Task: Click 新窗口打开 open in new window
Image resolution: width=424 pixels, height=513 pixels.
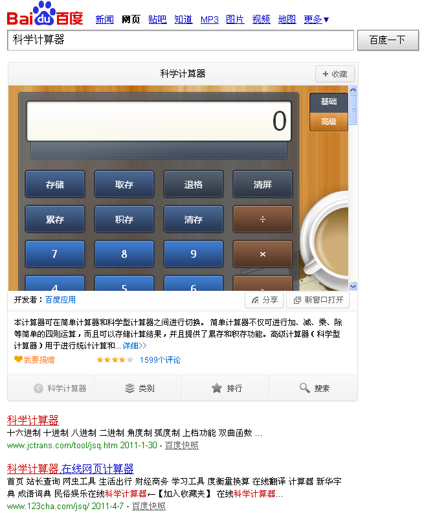Action: pyautogui.click(x=318, y=300)
